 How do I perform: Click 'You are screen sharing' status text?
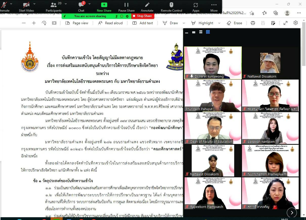90,16
